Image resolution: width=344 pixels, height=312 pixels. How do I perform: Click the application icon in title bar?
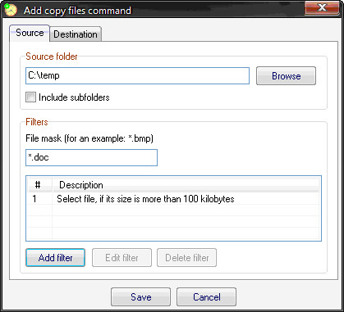tap(11, 10)
